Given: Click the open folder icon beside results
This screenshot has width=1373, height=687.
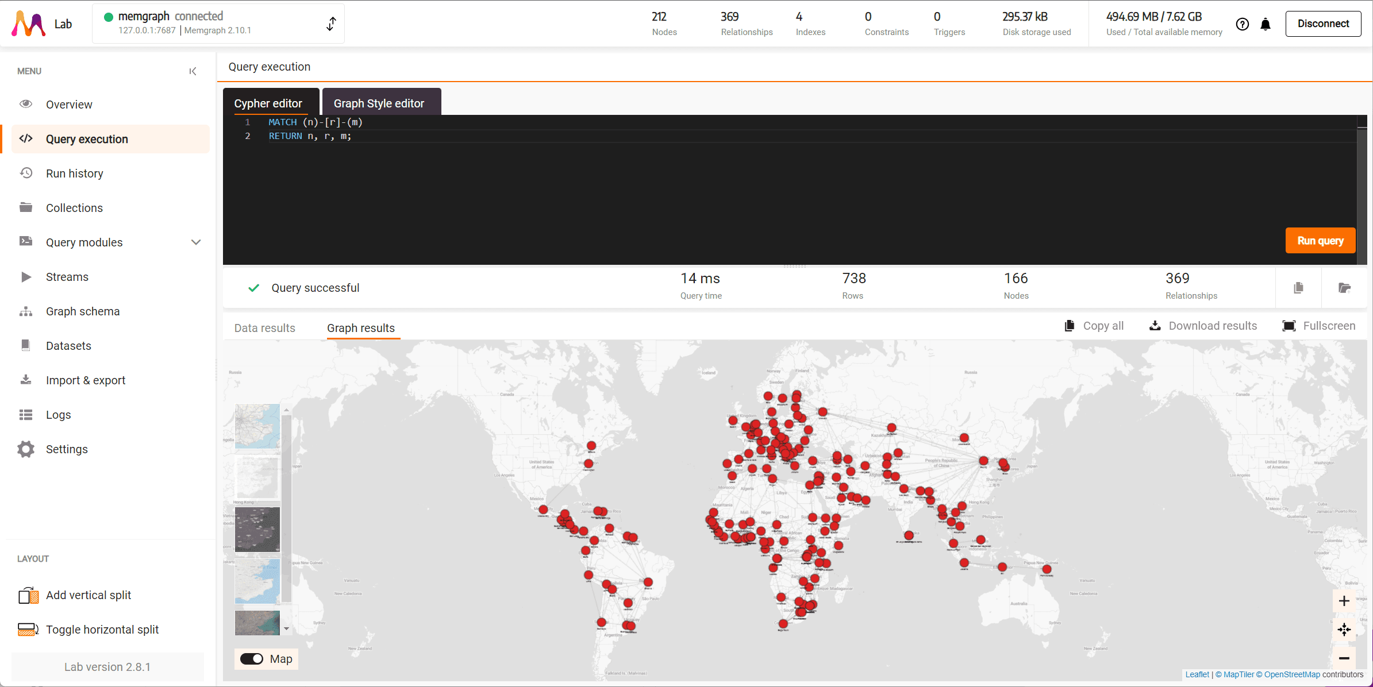Looking at the screenshot, I should (1344, 288).
